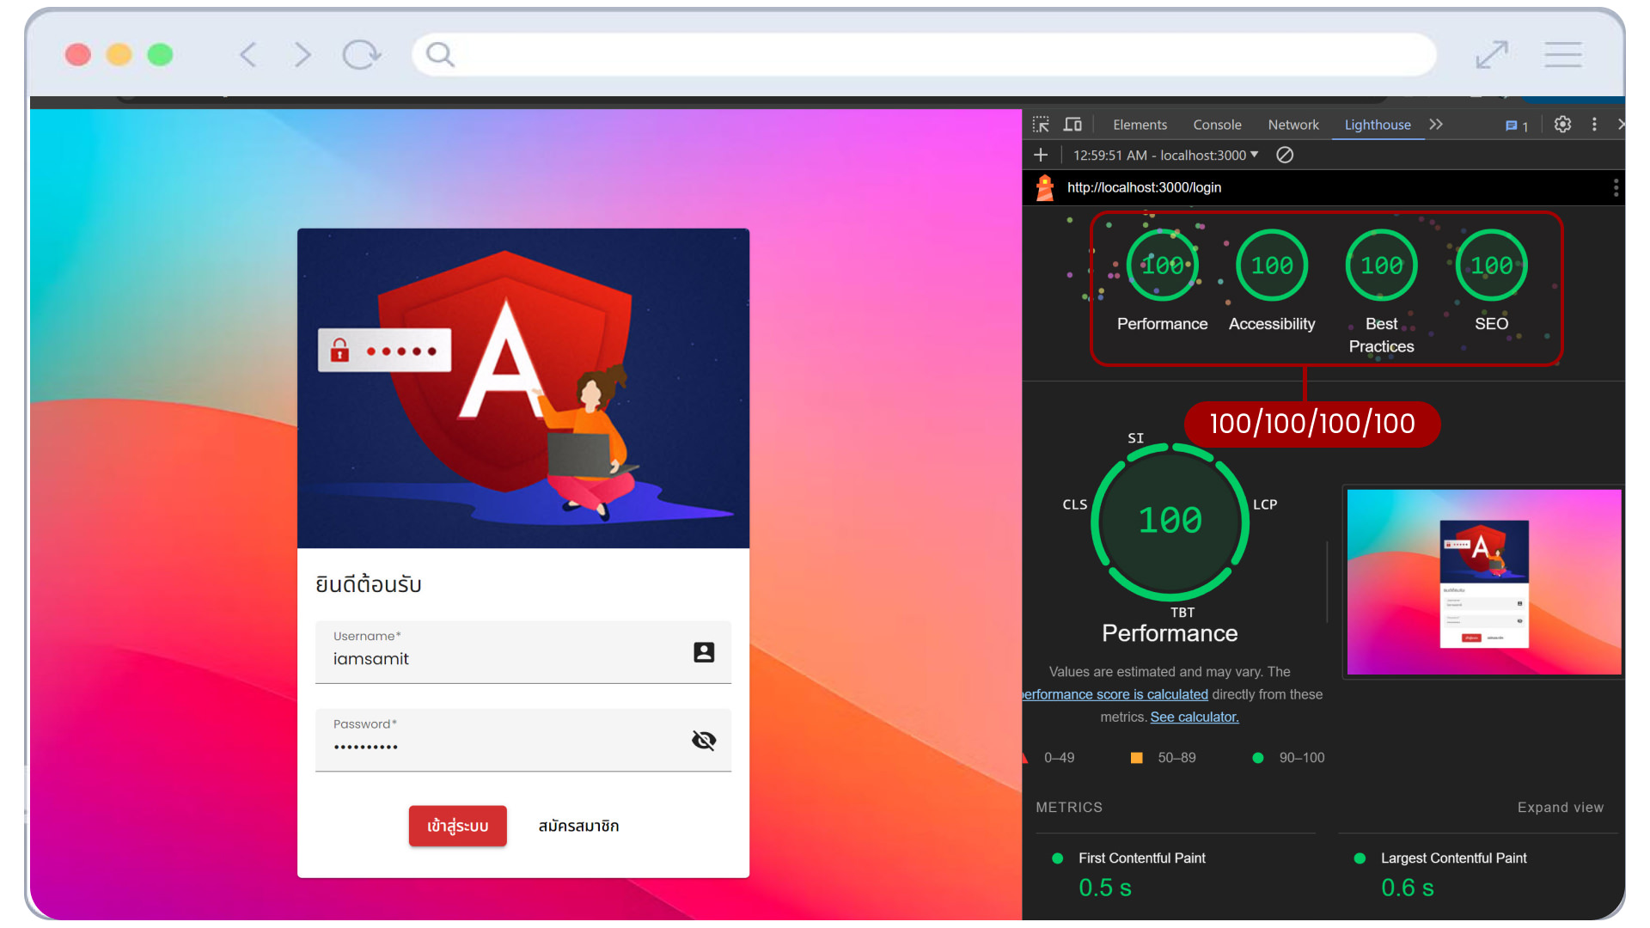
Task: Reload the page with refresh icon
Action: [361, 55]
